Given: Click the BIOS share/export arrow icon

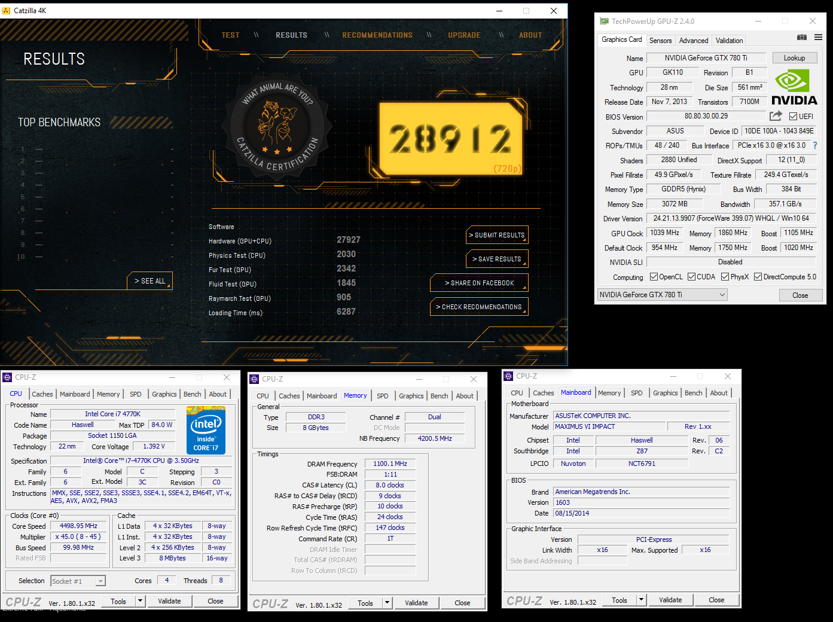Looking at the screenshot, I should coord(776,116).
